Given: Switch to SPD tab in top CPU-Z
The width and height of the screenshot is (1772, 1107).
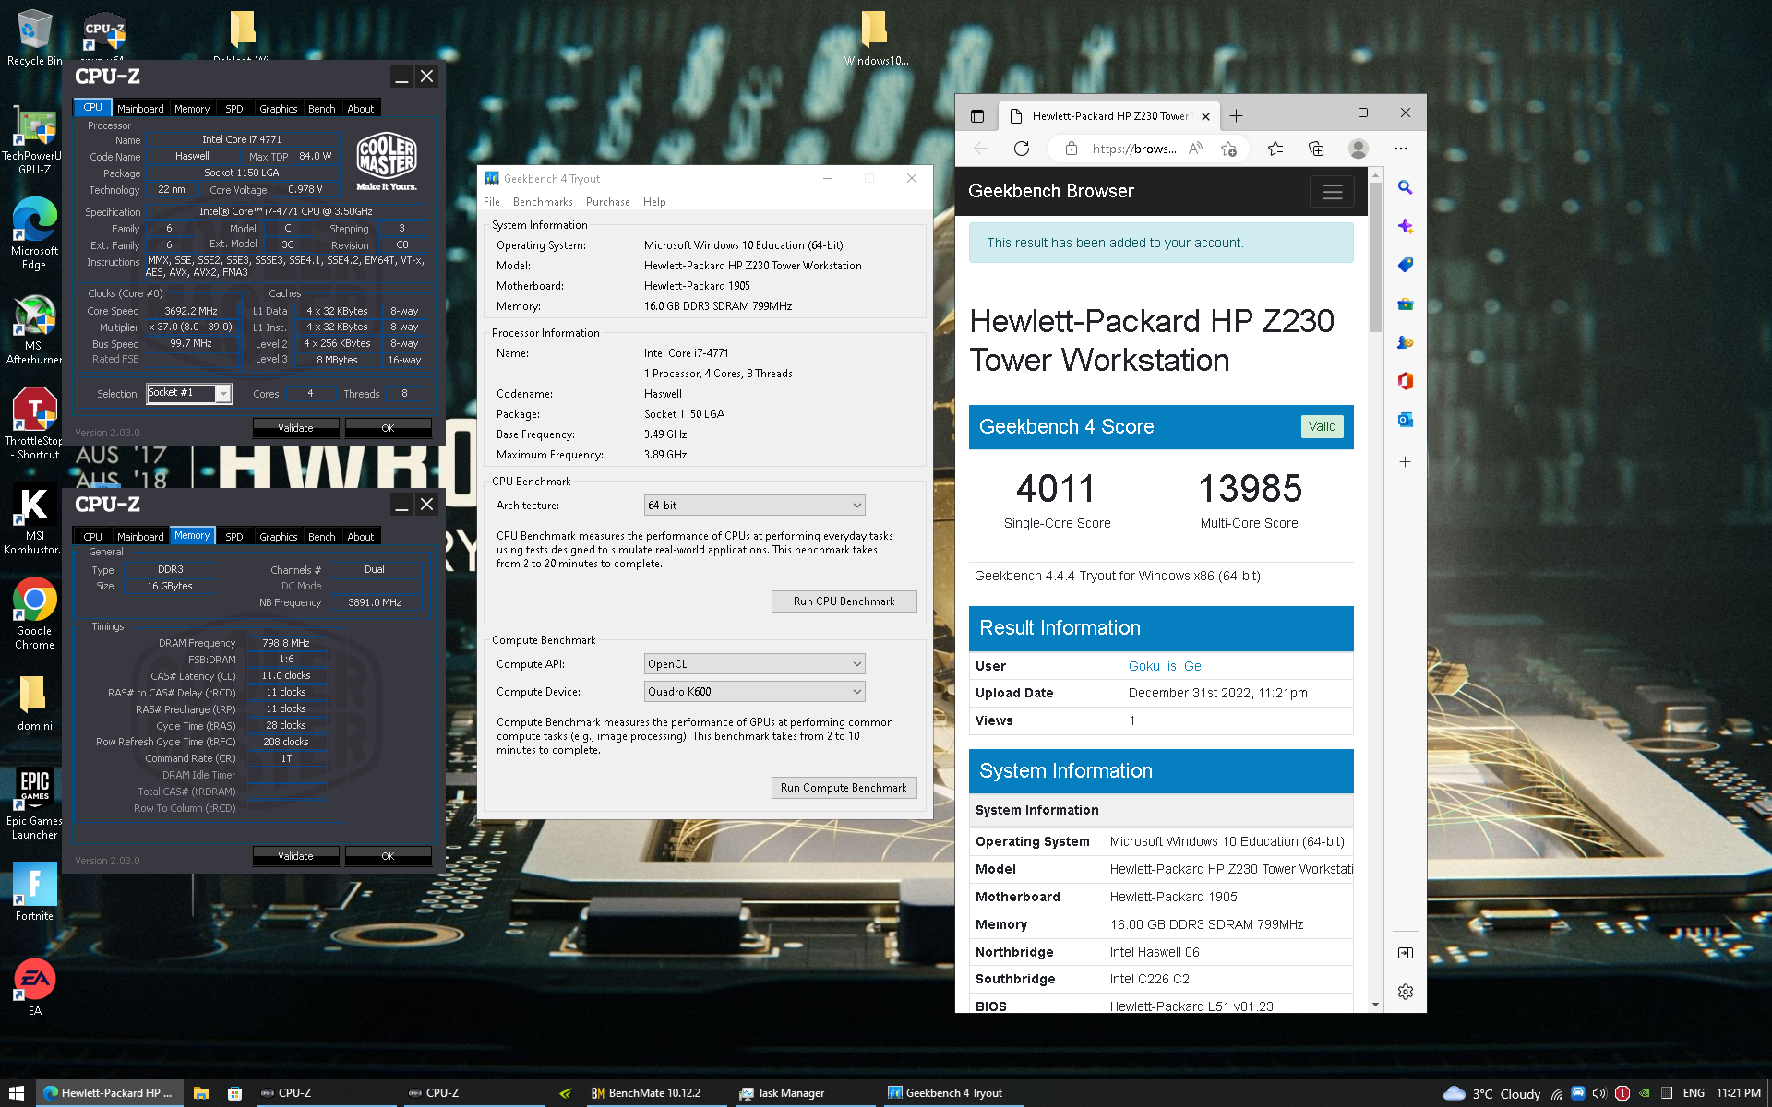Looking at the screenshot, I should (234, 109).
